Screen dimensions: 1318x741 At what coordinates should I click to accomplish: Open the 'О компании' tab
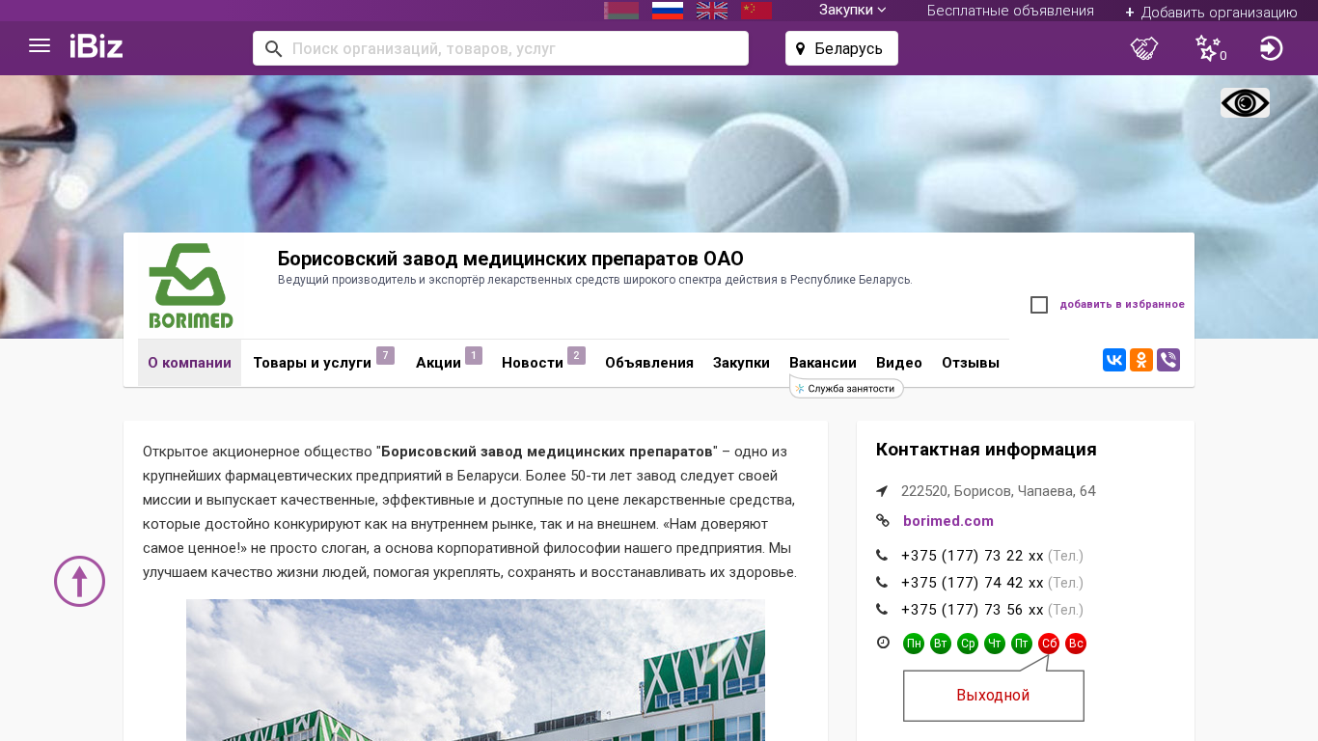pos(189,363)
